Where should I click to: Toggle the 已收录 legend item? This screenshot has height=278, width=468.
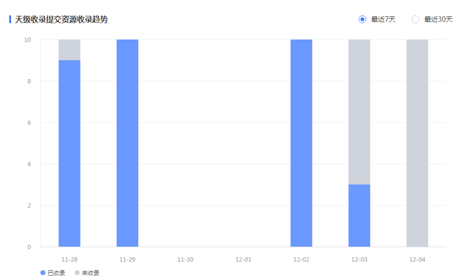coord(53,273)
